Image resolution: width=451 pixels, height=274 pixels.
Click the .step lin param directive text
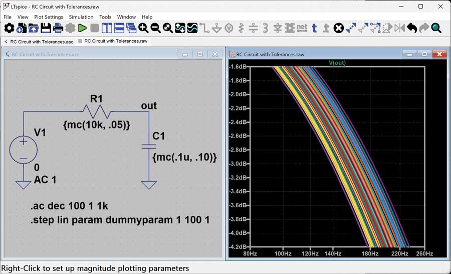coord(120,220)
